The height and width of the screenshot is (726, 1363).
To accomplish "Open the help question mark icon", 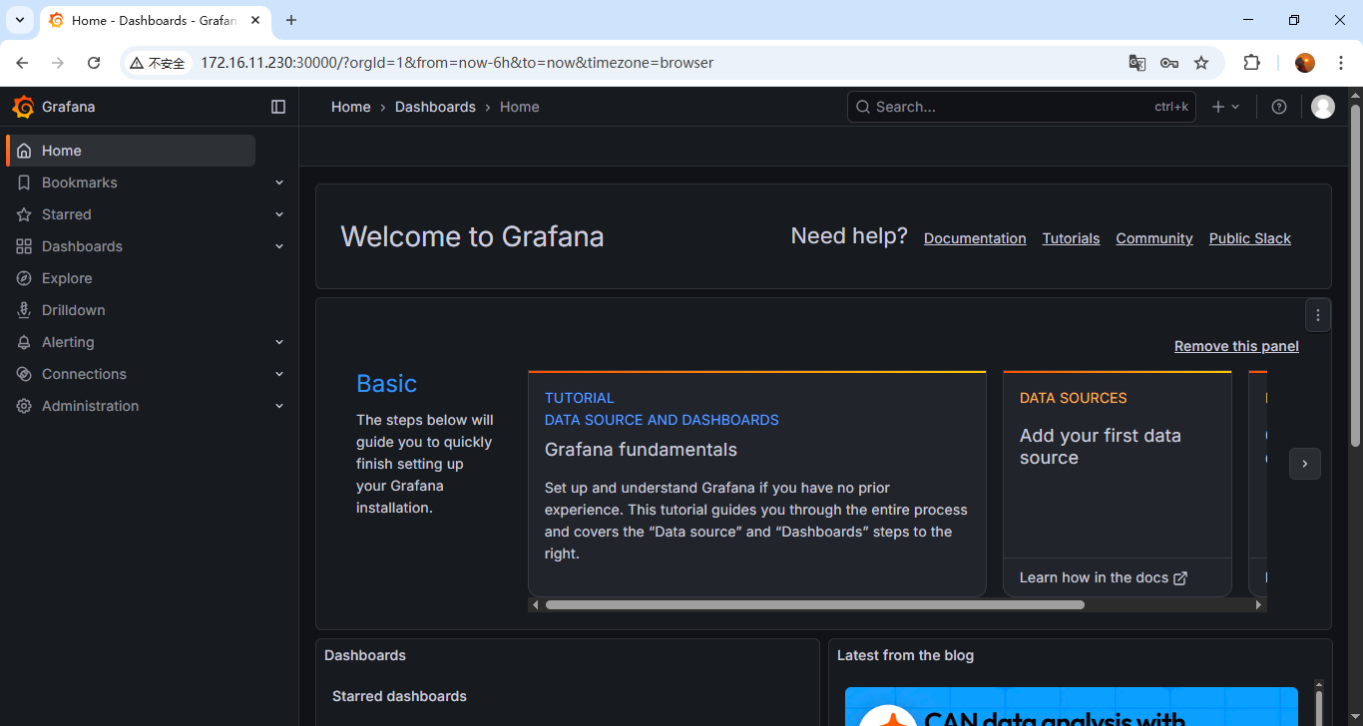I will pos(1278,107).
